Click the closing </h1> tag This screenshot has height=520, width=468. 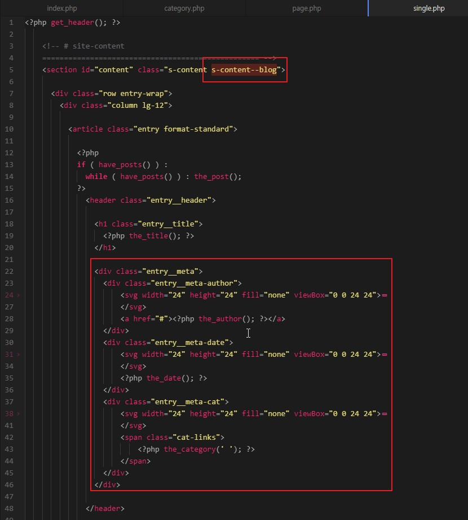(x=105, y=247)
